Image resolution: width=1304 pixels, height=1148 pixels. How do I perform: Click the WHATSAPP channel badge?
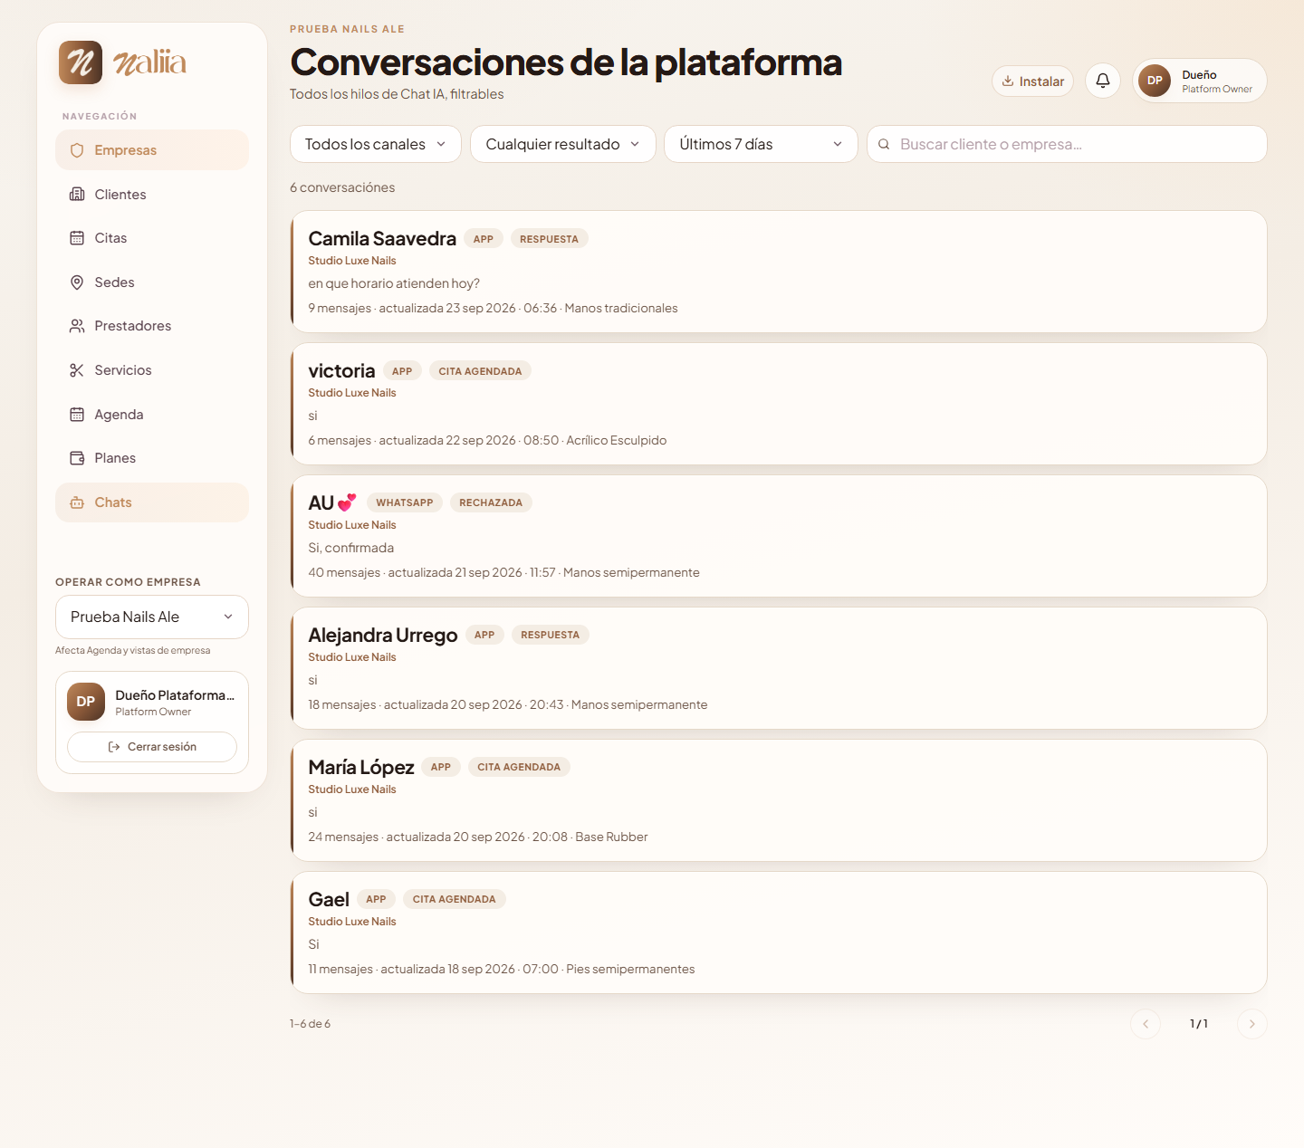(x=405, y=502)
